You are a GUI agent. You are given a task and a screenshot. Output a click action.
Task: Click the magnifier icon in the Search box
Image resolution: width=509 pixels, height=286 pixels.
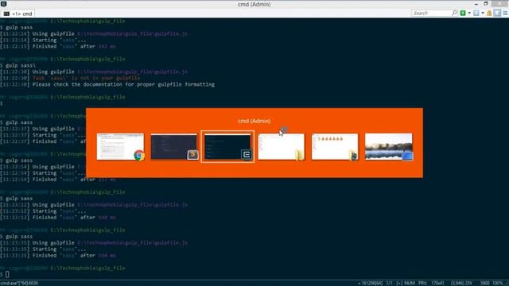(x=454, y=13)
